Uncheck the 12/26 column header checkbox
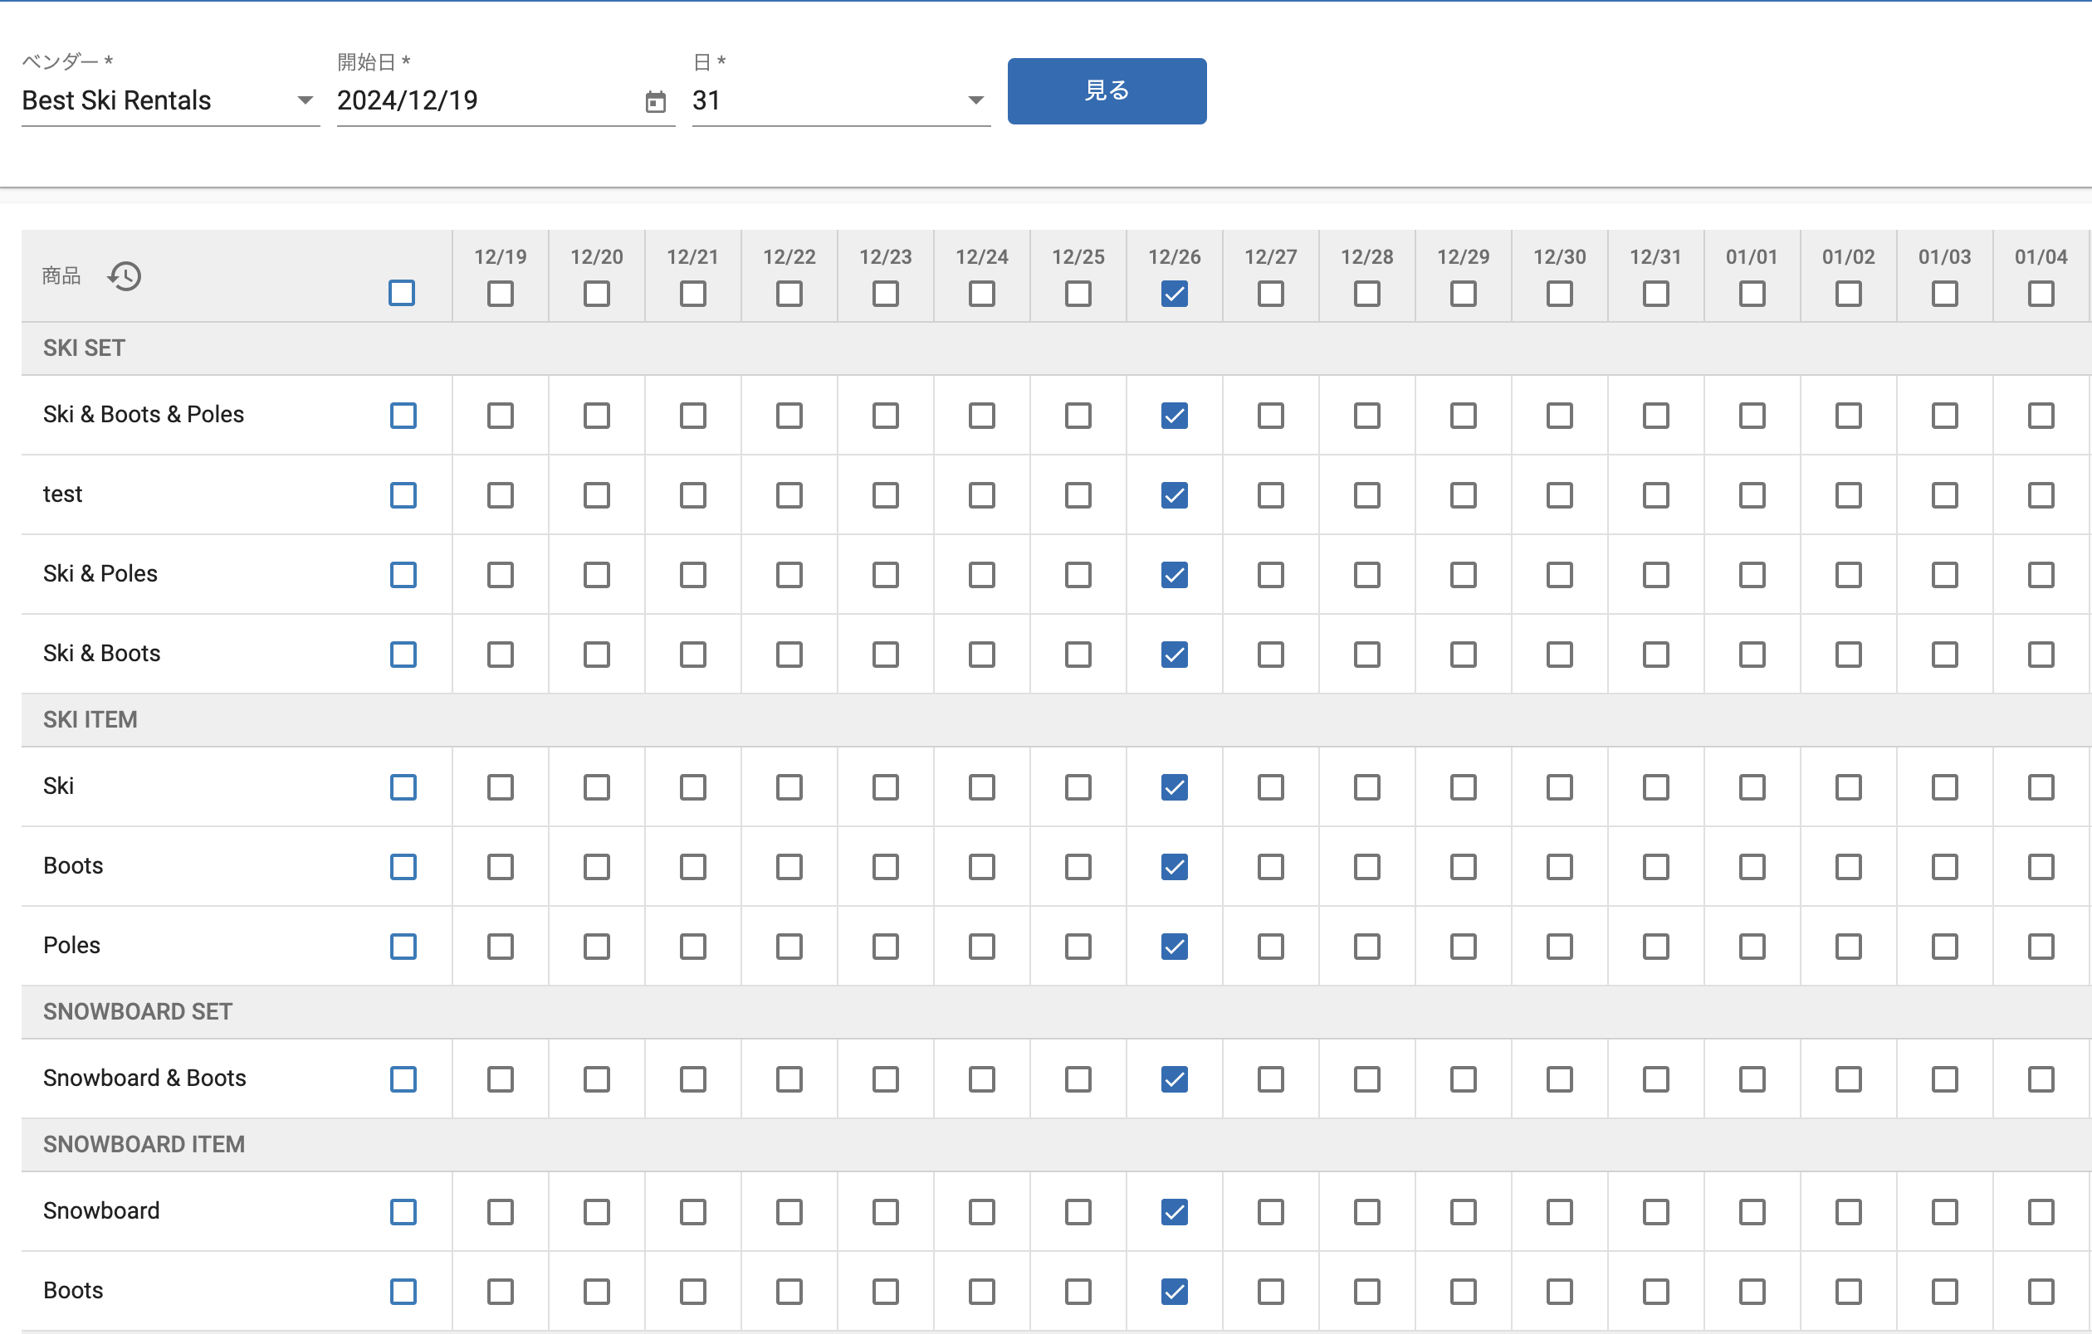This screenshot has height=1334, width=2092. coord(1174,294)
